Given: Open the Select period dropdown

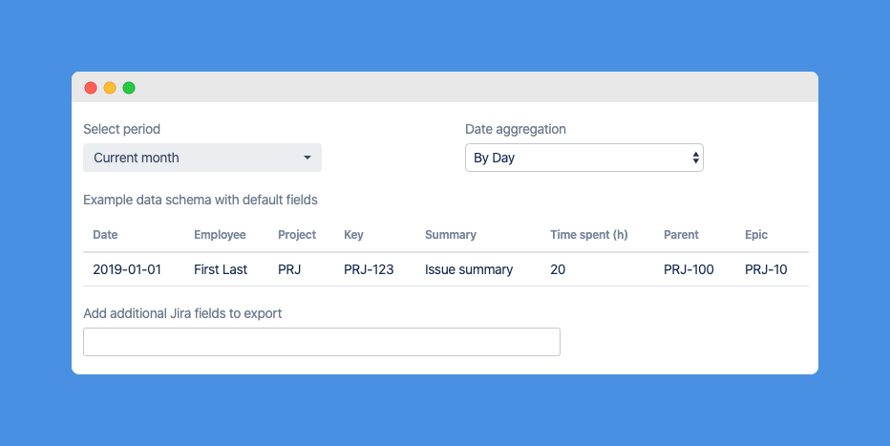Looking at the screenshot, I should click(202, 158).
